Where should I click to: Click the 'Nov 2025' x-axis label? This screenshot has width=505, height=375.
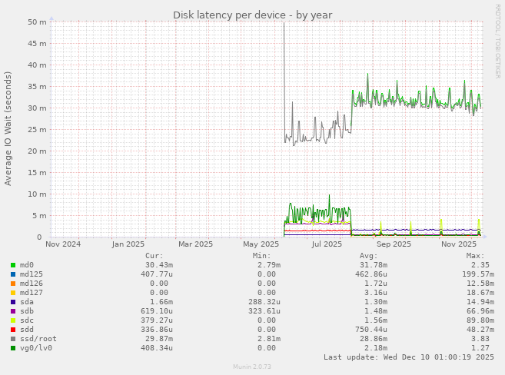click(459, 244)
